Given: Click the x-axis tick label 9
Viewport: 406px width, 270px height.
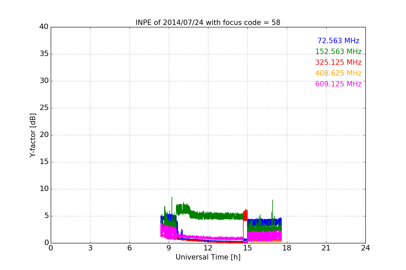Looking at the screenshot, I should [169, 248].
